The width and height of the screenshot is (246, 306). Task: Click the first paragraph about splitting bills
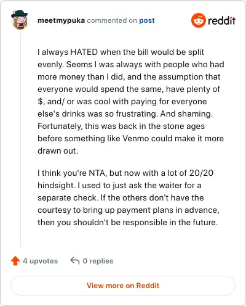click(131, 101)
